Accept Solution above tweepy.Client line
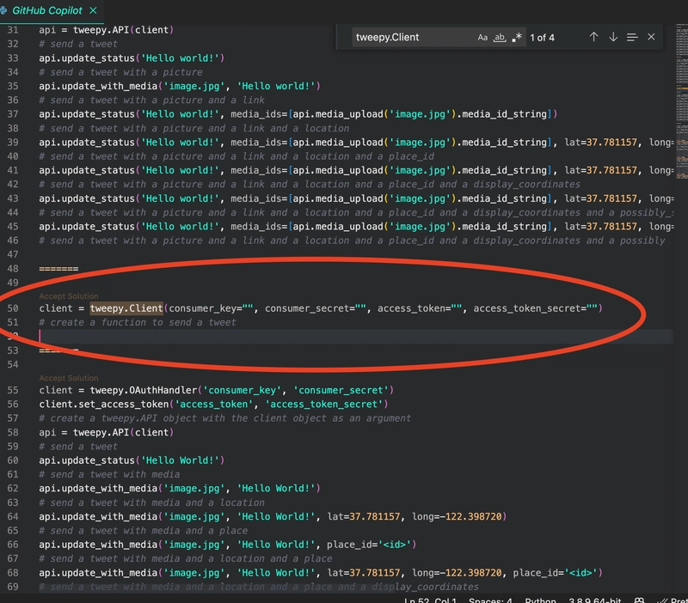 tap(68, 296)
